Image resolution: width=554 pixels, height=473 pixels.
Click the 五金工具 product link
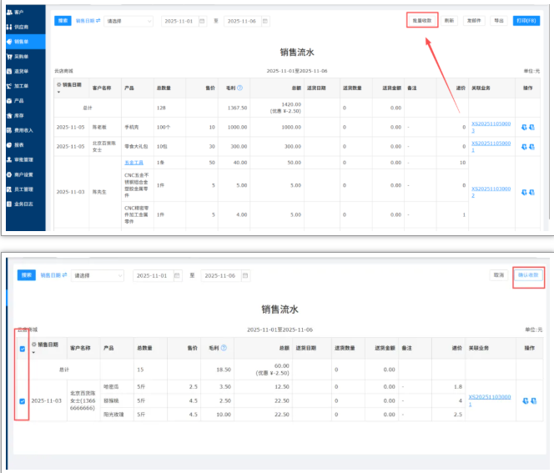pyautogui.click(x=133, y=162)
